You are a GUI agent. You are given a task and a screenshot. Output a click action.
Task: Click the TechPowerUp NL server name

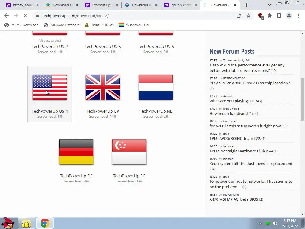point(156,111)
